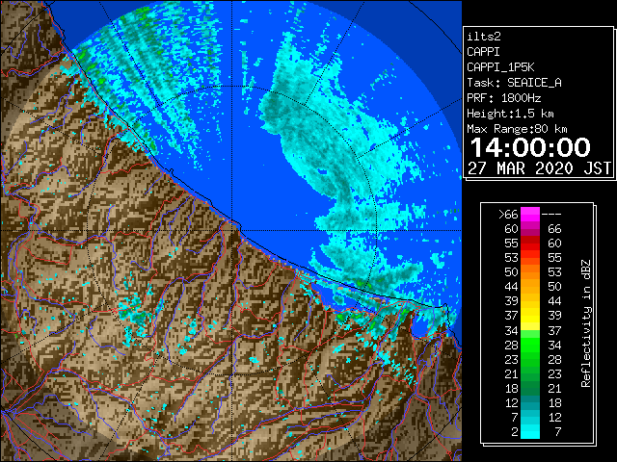Click the light orange 44–50 dBZ swatch

click(530, 287)
